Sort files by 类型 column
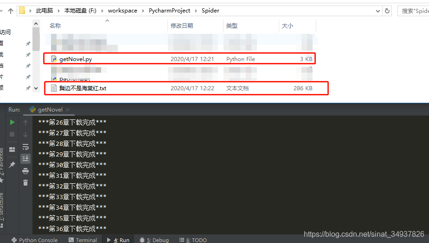Image resolution: width=429 pixels, height=243 pixels. pos(232,25)
